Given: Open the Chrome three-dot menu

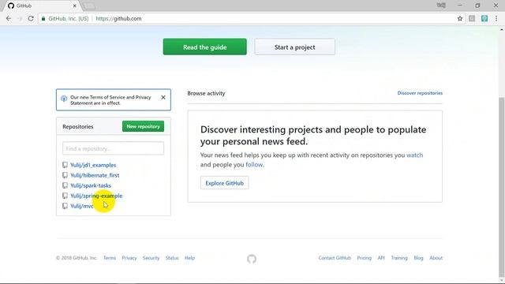Looking at the screenshot, I should (496, 19).
